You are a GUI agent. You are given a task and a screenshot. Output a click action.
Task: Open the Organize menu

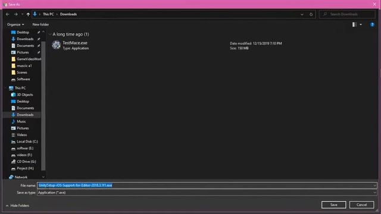15,24
